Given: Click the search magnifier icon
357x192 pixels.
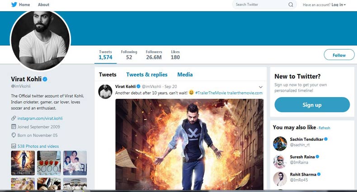Looking at the screenshot, I should point(291,5).
